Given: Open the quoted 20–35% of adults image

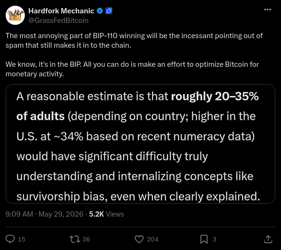Looking at the screenshot, I should tap(140, 144).
